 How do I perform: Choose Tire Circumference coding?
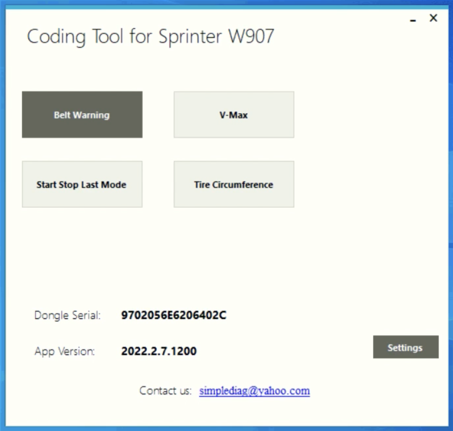[x=234, y=184]
